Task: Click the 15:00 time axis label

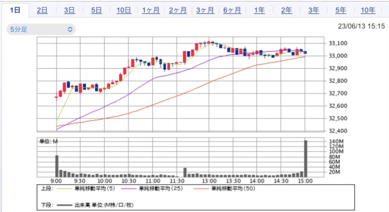Action: coord(305,181)
